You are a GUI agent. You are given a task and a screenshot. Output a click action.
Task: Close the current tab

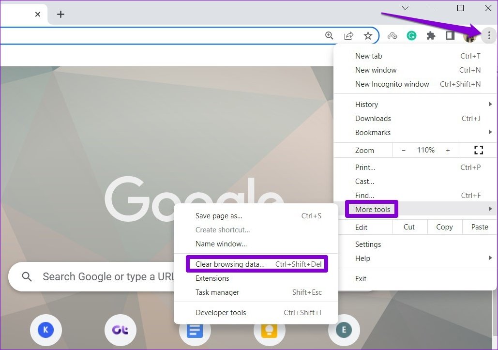point(37,15)
